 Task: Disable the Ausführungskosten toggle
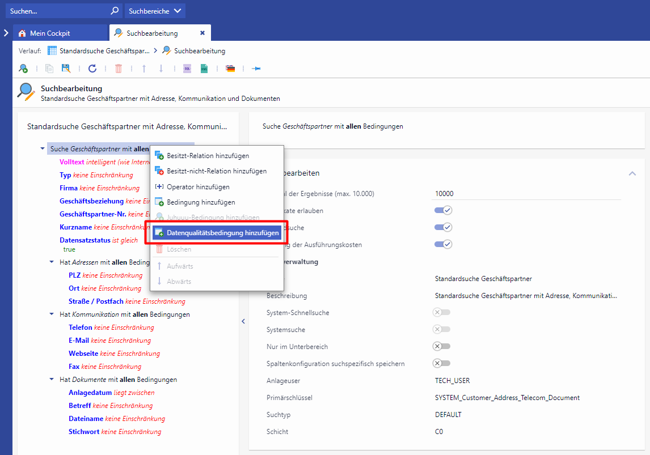[x=443, y=245]
